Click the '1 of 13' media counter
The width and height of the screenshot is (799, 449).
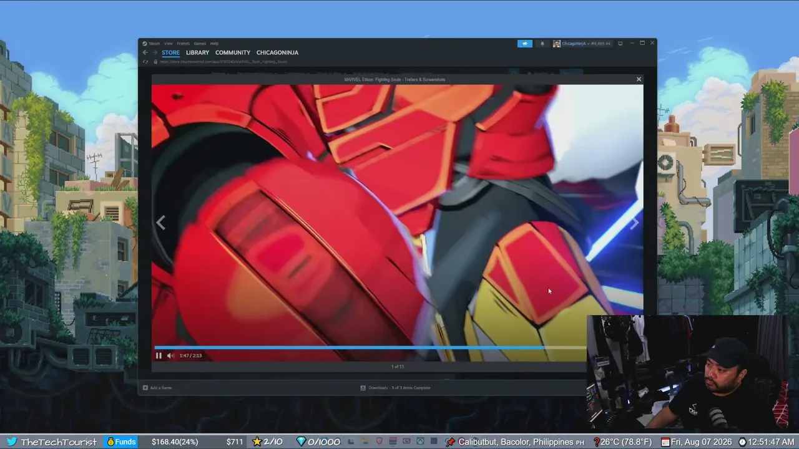click(398, 367)
